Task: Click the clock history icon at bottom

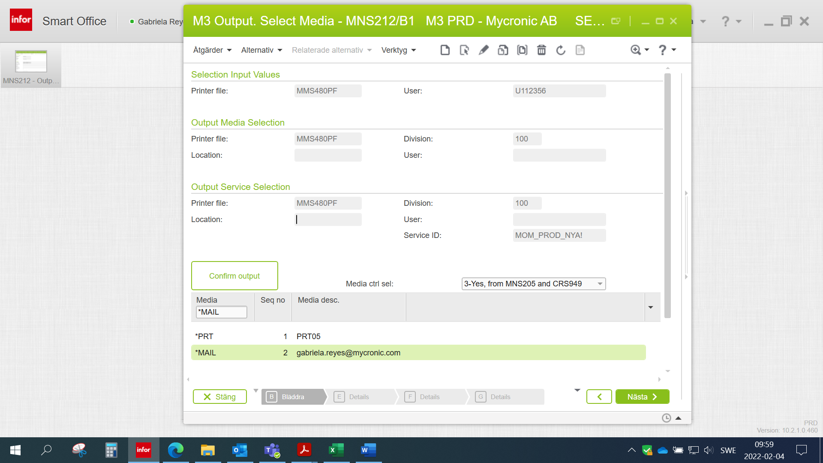Action: [666, 418]
